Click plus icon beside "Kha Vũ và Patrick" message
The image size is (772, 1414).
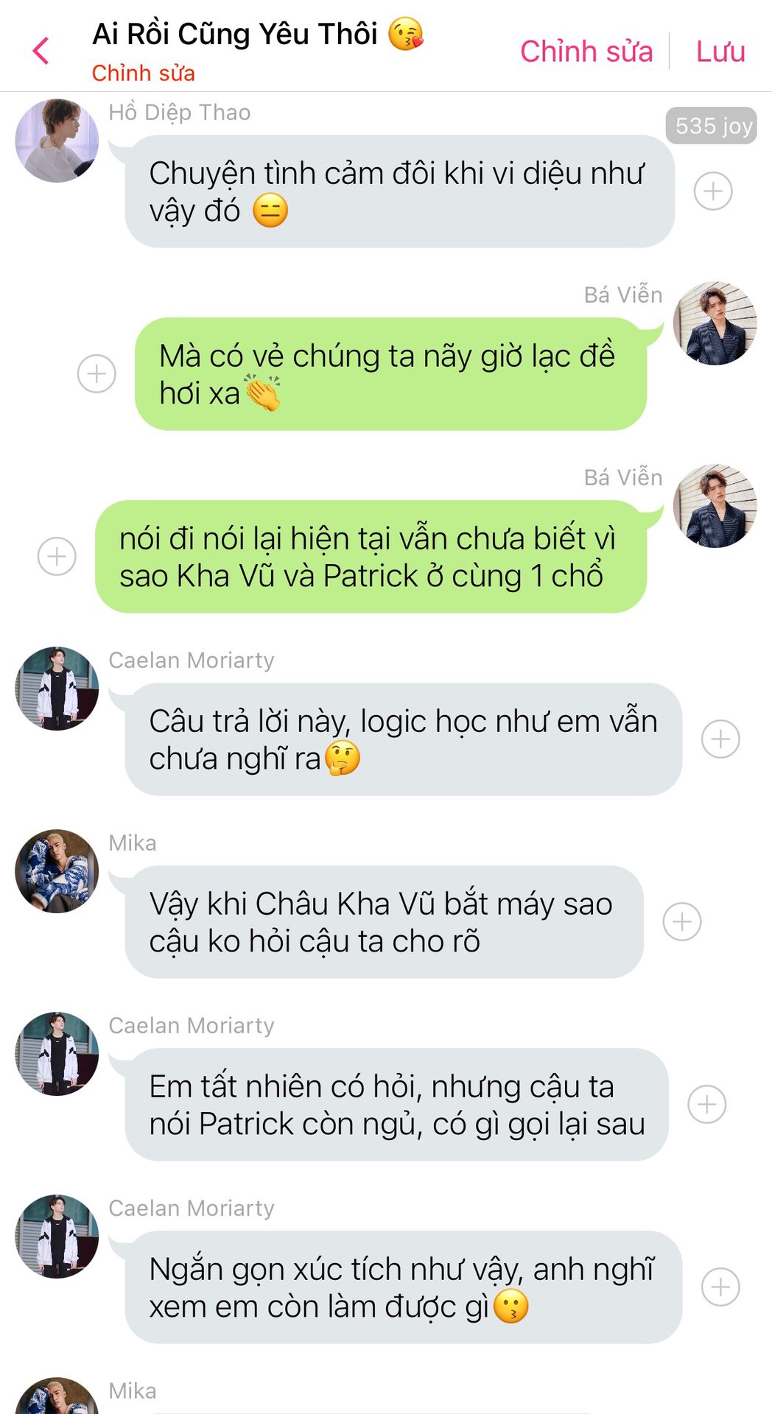click(x=57, y=557)
